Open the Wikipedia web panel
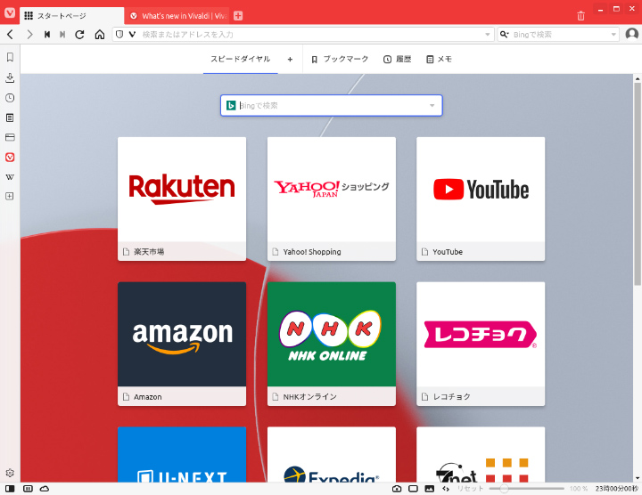Image resolution: width=642 pixels, height=495 pixels. click(x=10, y=177)
